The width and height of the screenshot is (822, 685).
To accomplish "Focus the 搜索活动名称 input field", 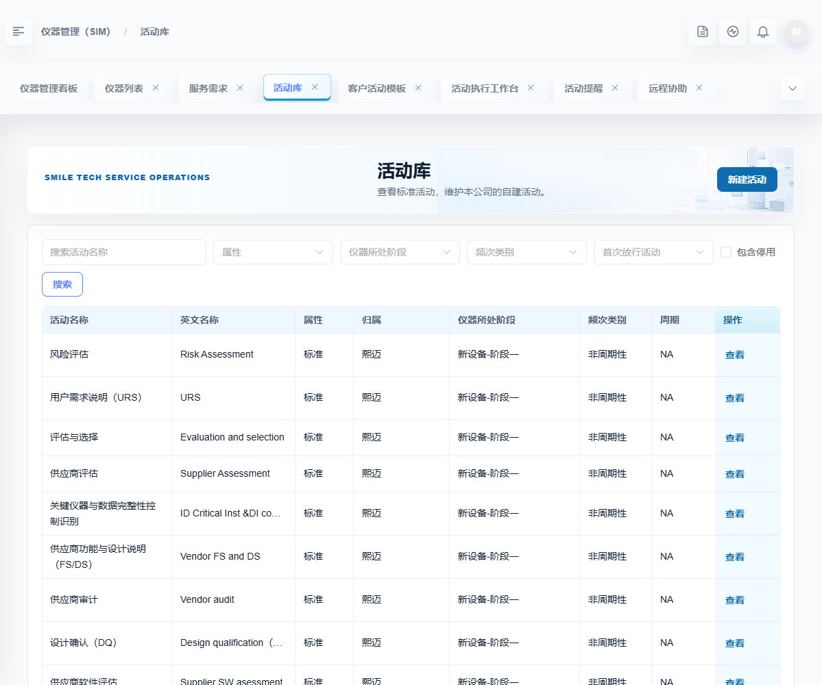I will (123, 252).
